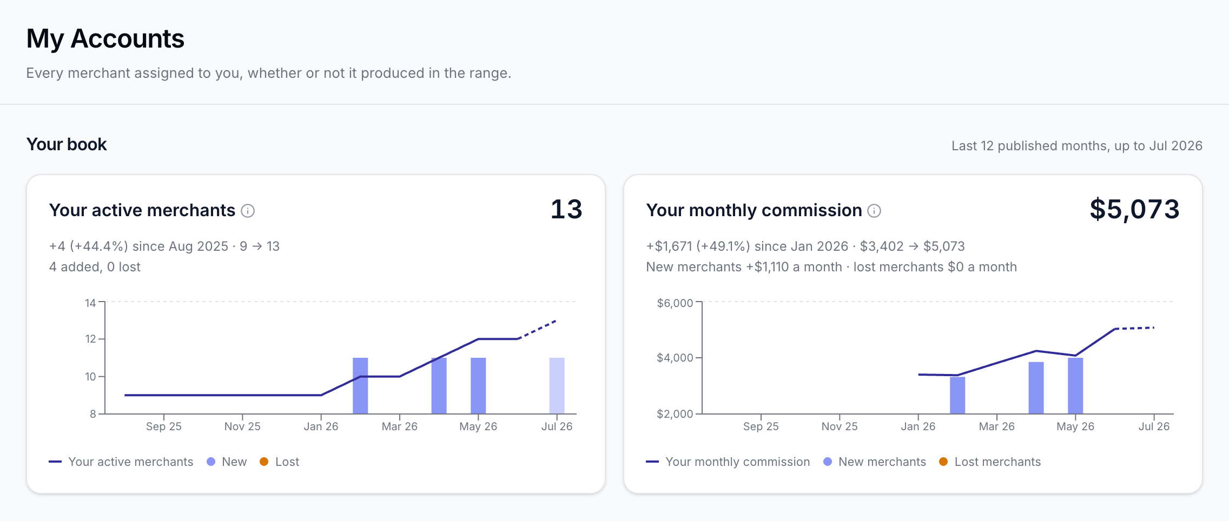Viewport: 1229px width, 521px height.
Task: Toggle the Lost legend dot in merchants chart
Action: (x=264, y=462)
